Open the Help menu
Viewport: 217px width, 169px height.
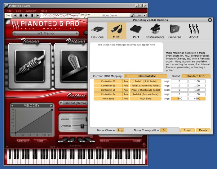click(x=44, y=11)
